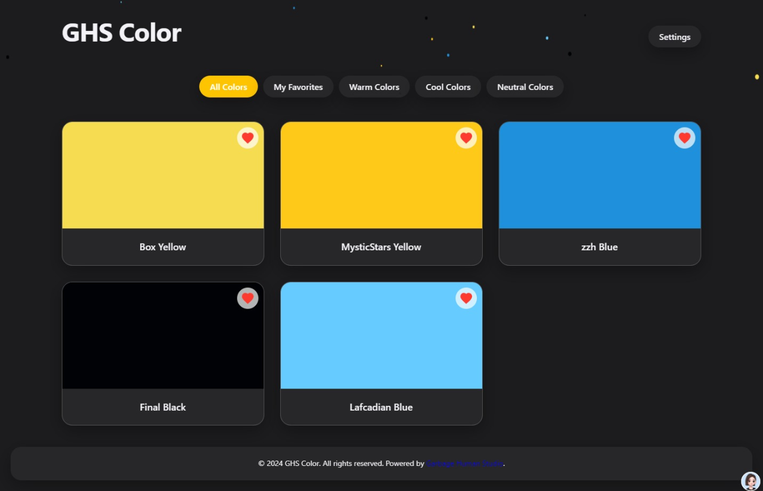763x491 pixels.
Task: Open the Garbage Human Studio link
Action: (465, 464)
